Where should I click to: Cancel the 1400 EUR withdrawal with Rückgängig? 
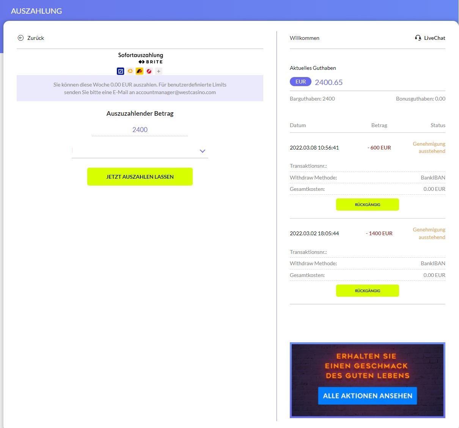pos(367,291)
